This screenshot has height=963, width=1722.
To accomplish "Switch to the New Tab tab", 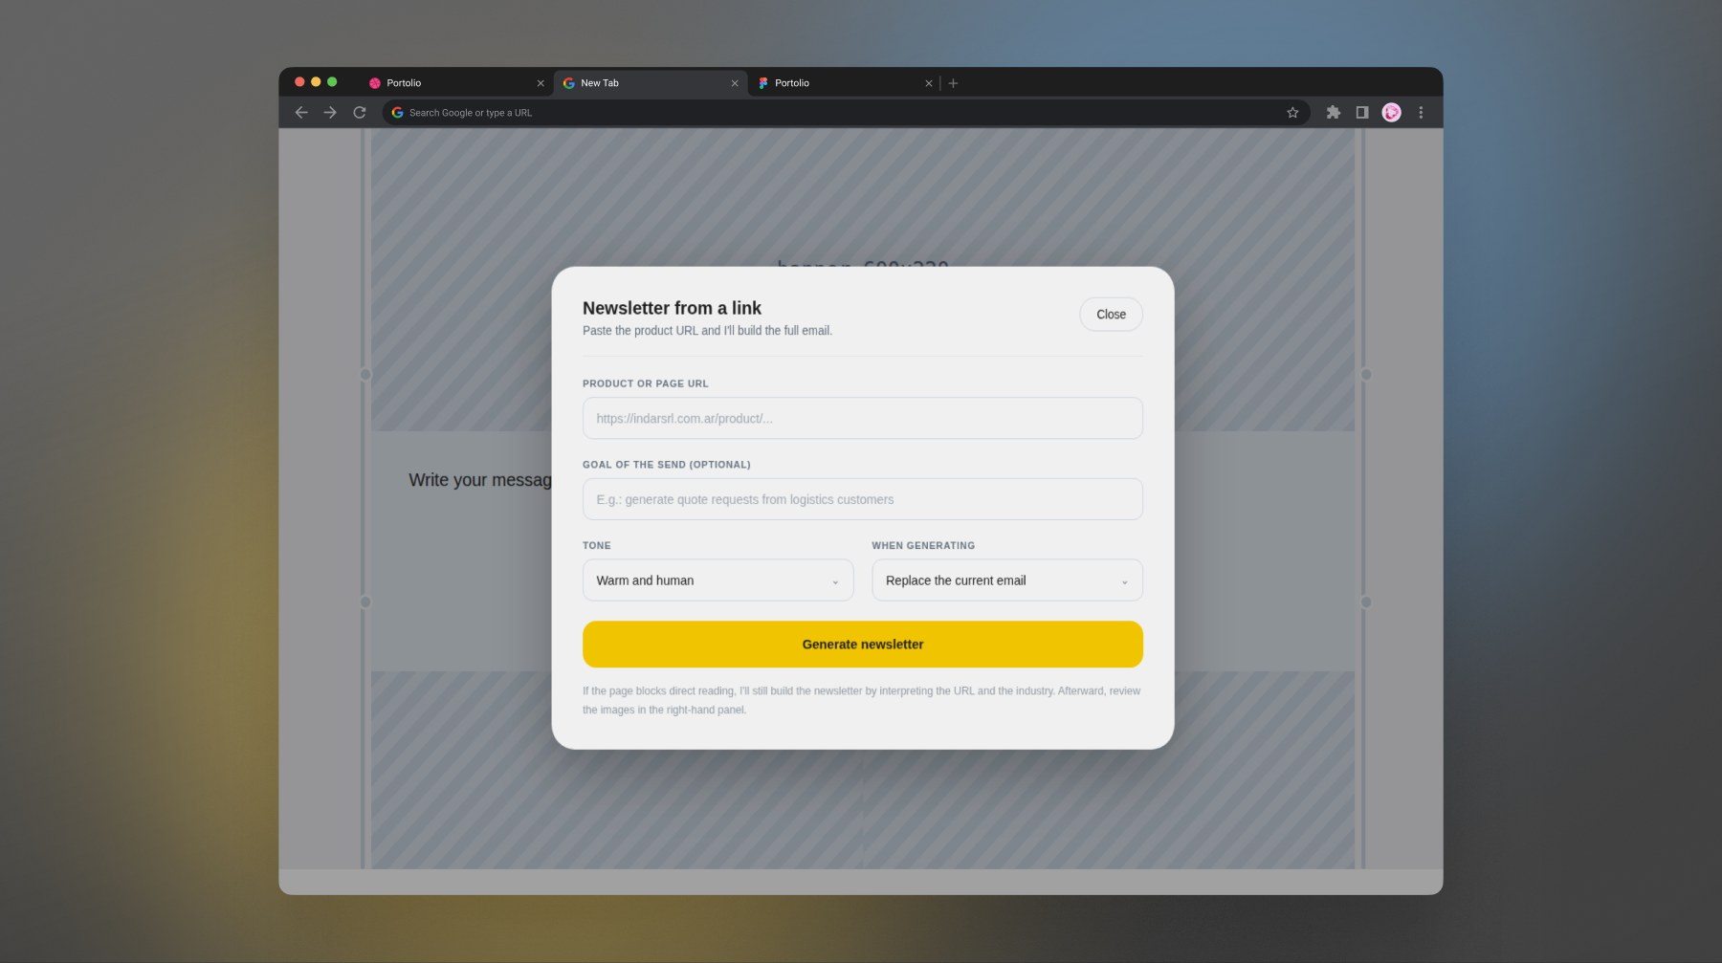I will coord(649,83).
